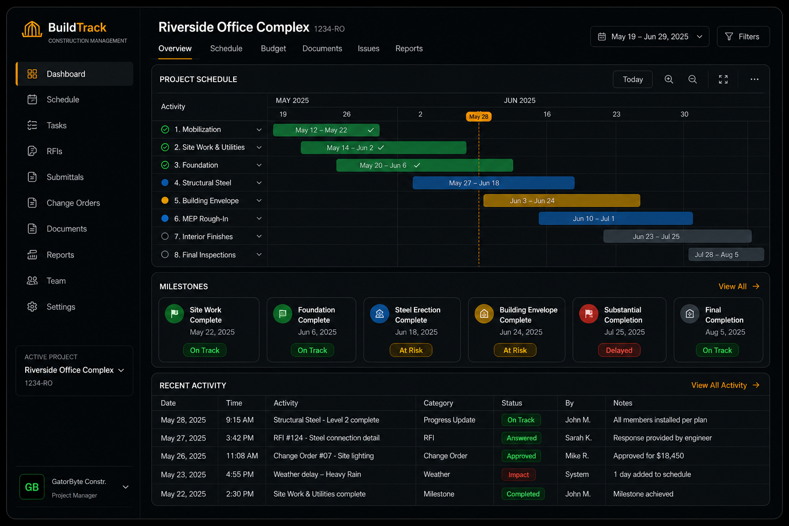Image resolution: width=789 pixels, height=526 pixels.
Task: Click the GB company avatar
Action: point(32,487)
